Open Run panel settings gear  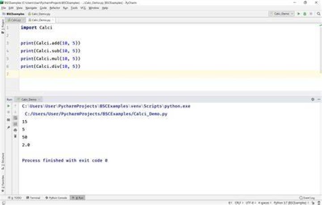tap(313, 100)
